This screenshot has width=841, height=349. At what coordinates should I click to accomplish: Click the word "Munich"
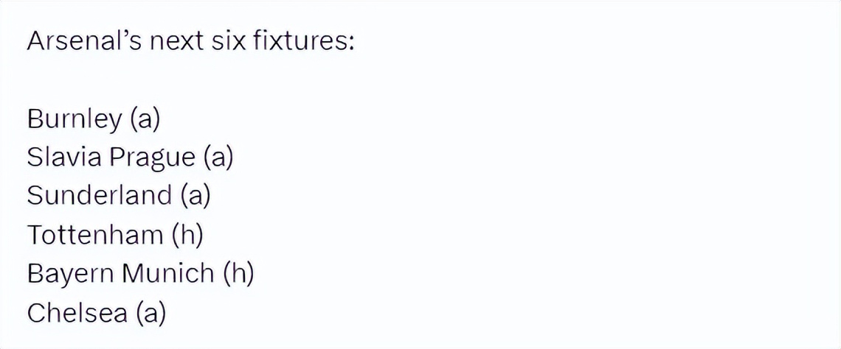[167, 274]
